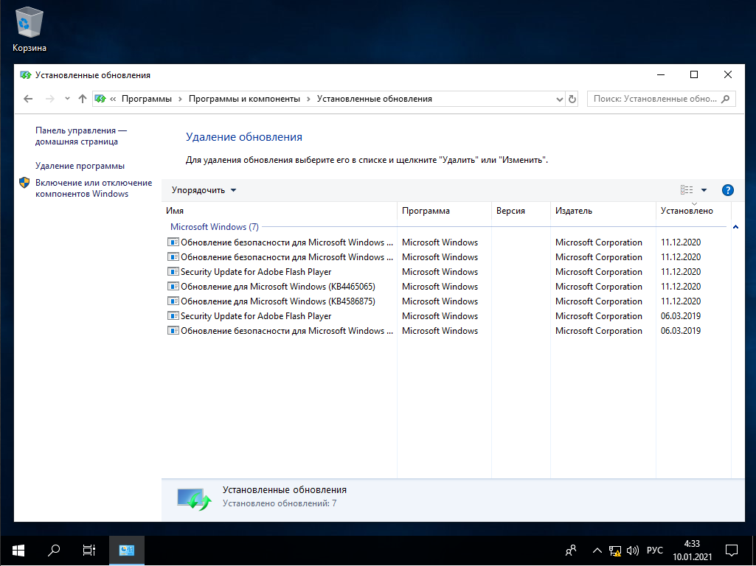The image size is (756, 566).
Task: Open help with the blue question icon
Action: [727, 190]
